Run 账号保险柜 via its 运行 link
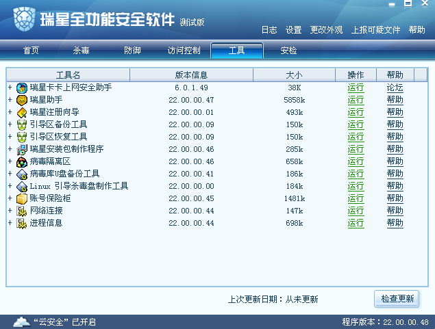The image size is (435, 329). [356, 199]
